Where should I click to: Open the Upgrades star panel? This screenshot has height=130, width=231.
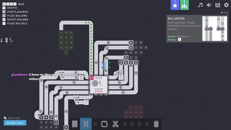click(175, 5)
